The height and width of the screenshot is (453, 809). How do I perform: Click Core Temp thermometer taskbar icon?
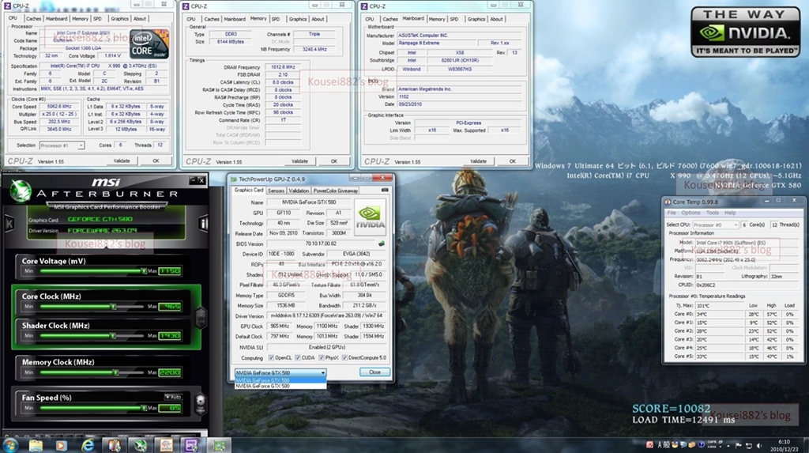(x=115, y=445)
